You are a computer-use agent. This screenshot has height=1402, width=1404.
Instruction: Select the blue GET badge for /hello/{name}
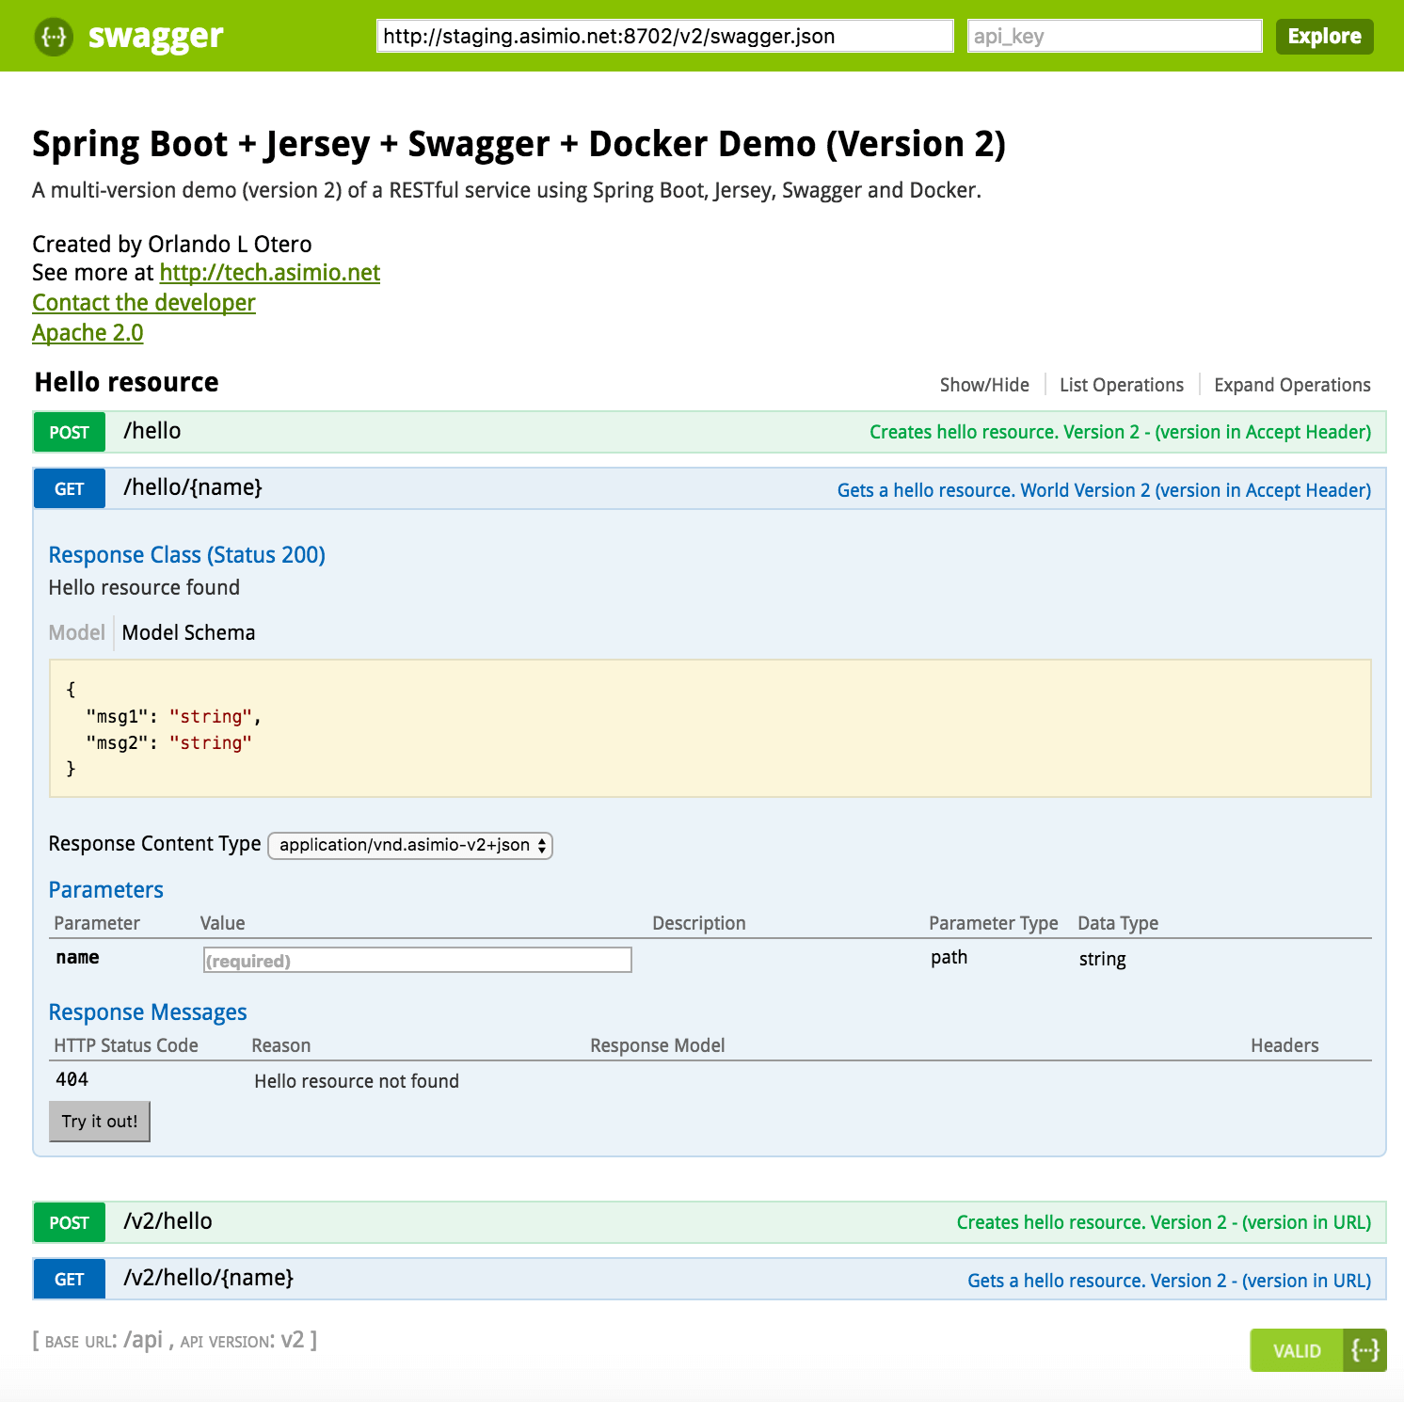click(x=69, y=488)
